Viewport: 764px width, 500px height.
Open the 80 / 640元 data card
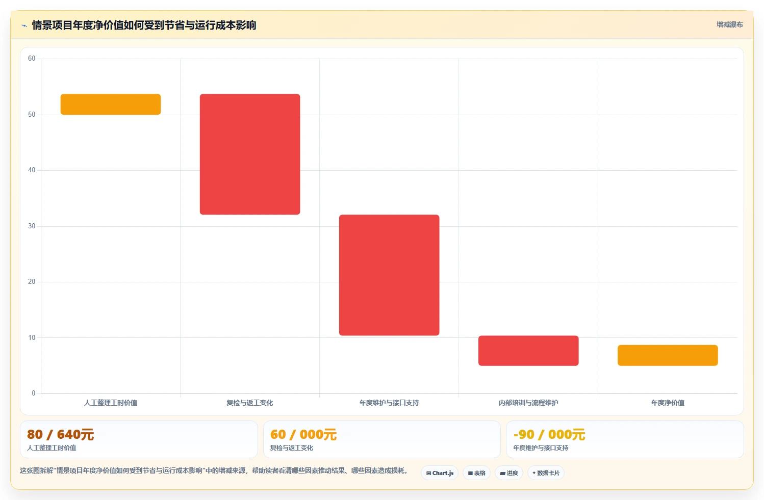click(x=139, y=439)
